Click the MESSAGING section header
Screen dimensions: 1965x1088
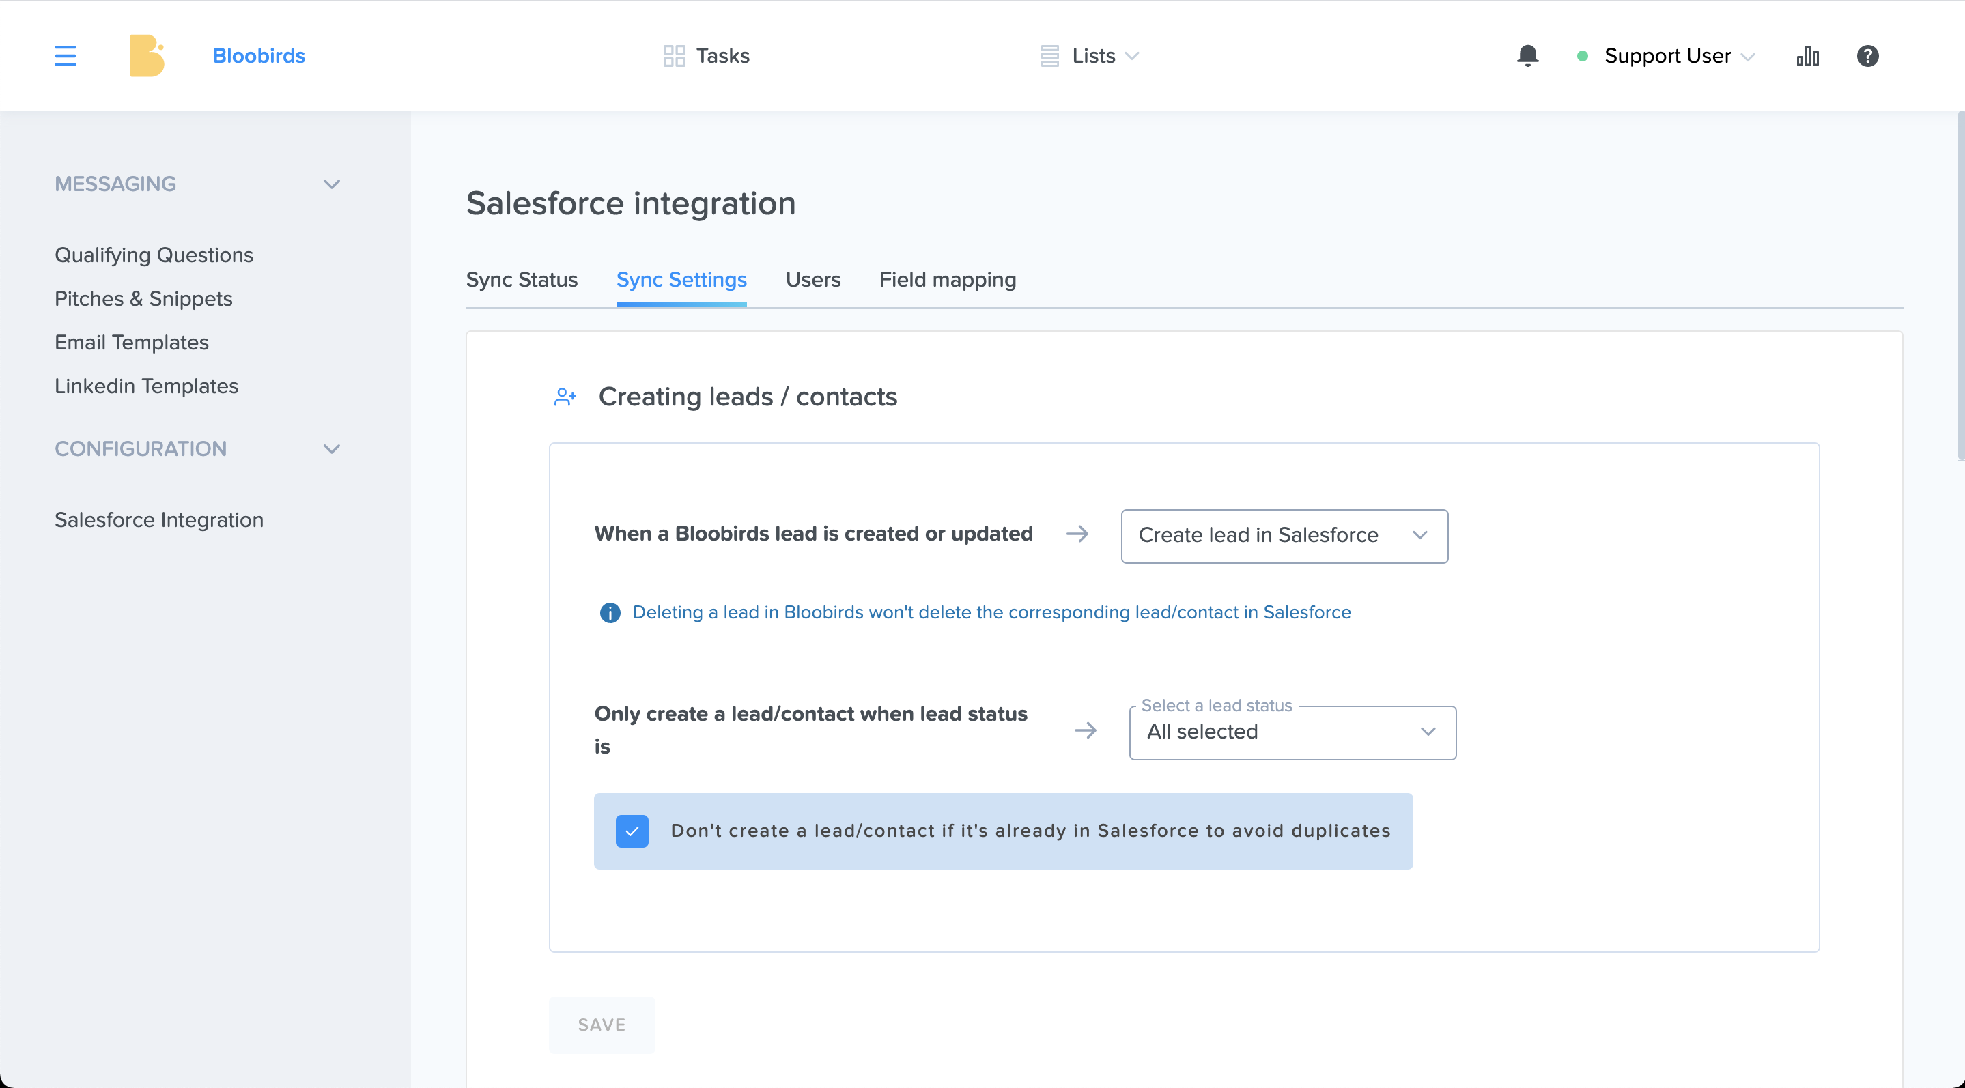pos(115,184)
